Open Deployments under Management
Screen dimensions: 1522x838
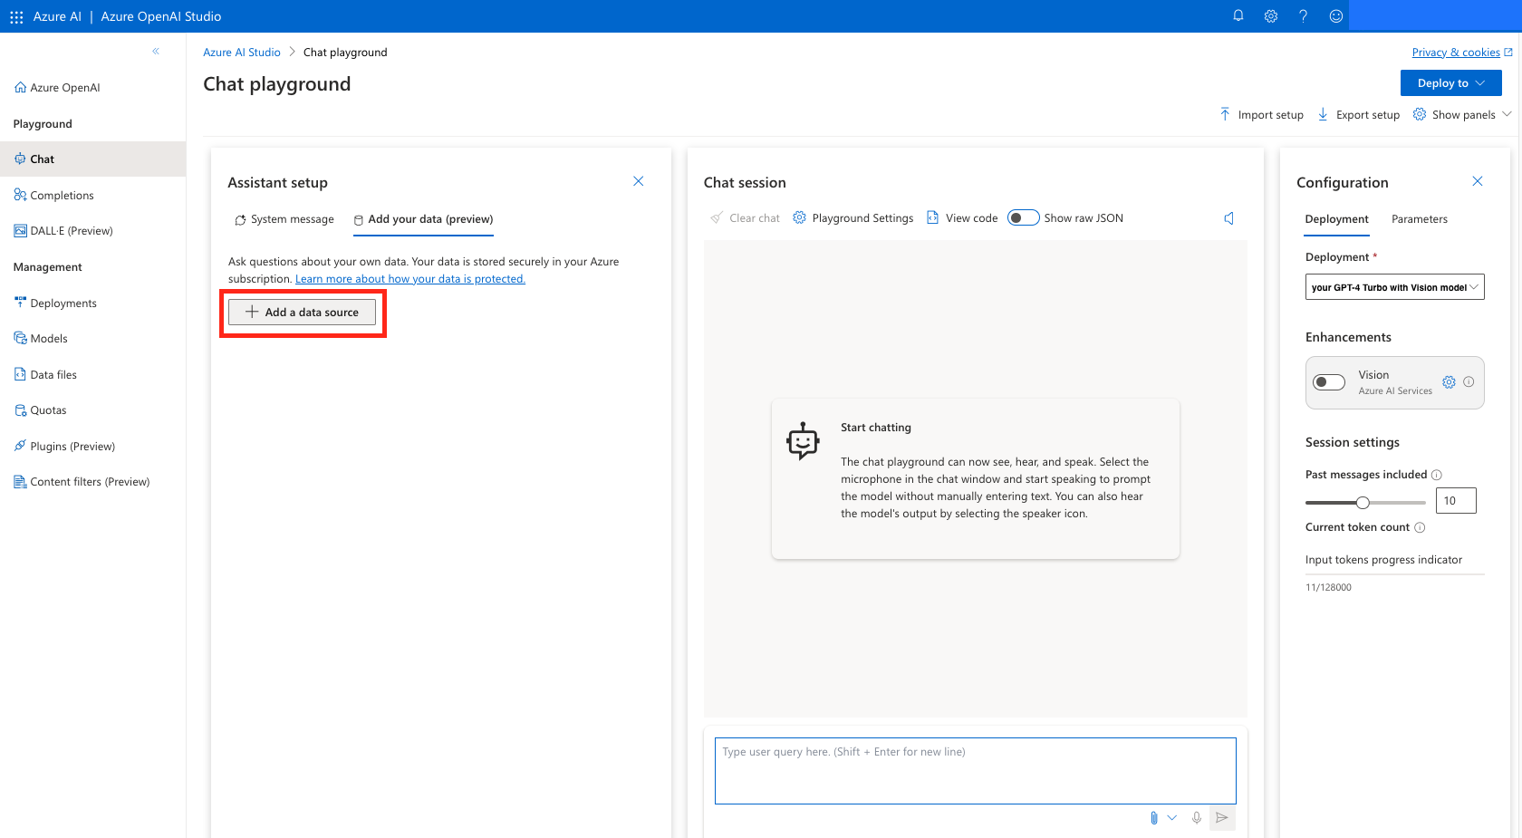point(55,303)
